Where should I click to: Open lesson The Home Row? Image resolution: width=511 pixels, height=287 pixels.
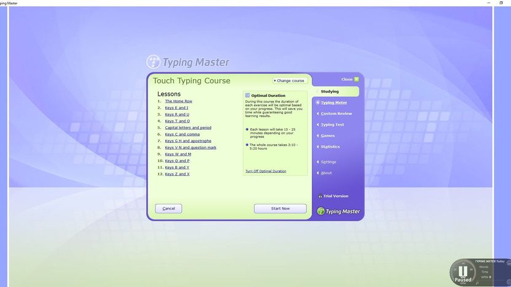pos(179,101)
